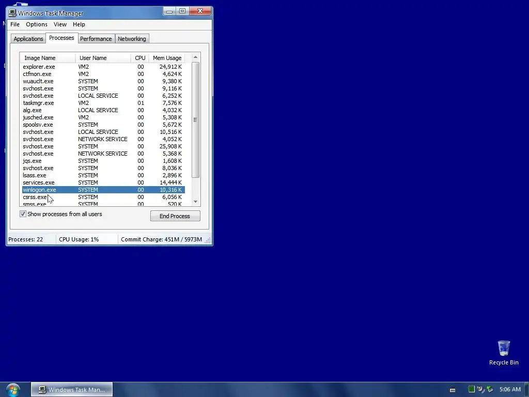Click the 5:06 AM taskbar clock
Image resolution: width=529 pixels, height=397 pixels.
click(510, 390)
